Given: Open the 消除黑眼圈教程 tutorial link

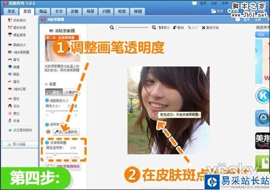Looking at the screenshot, I should [x=62, y=166].
